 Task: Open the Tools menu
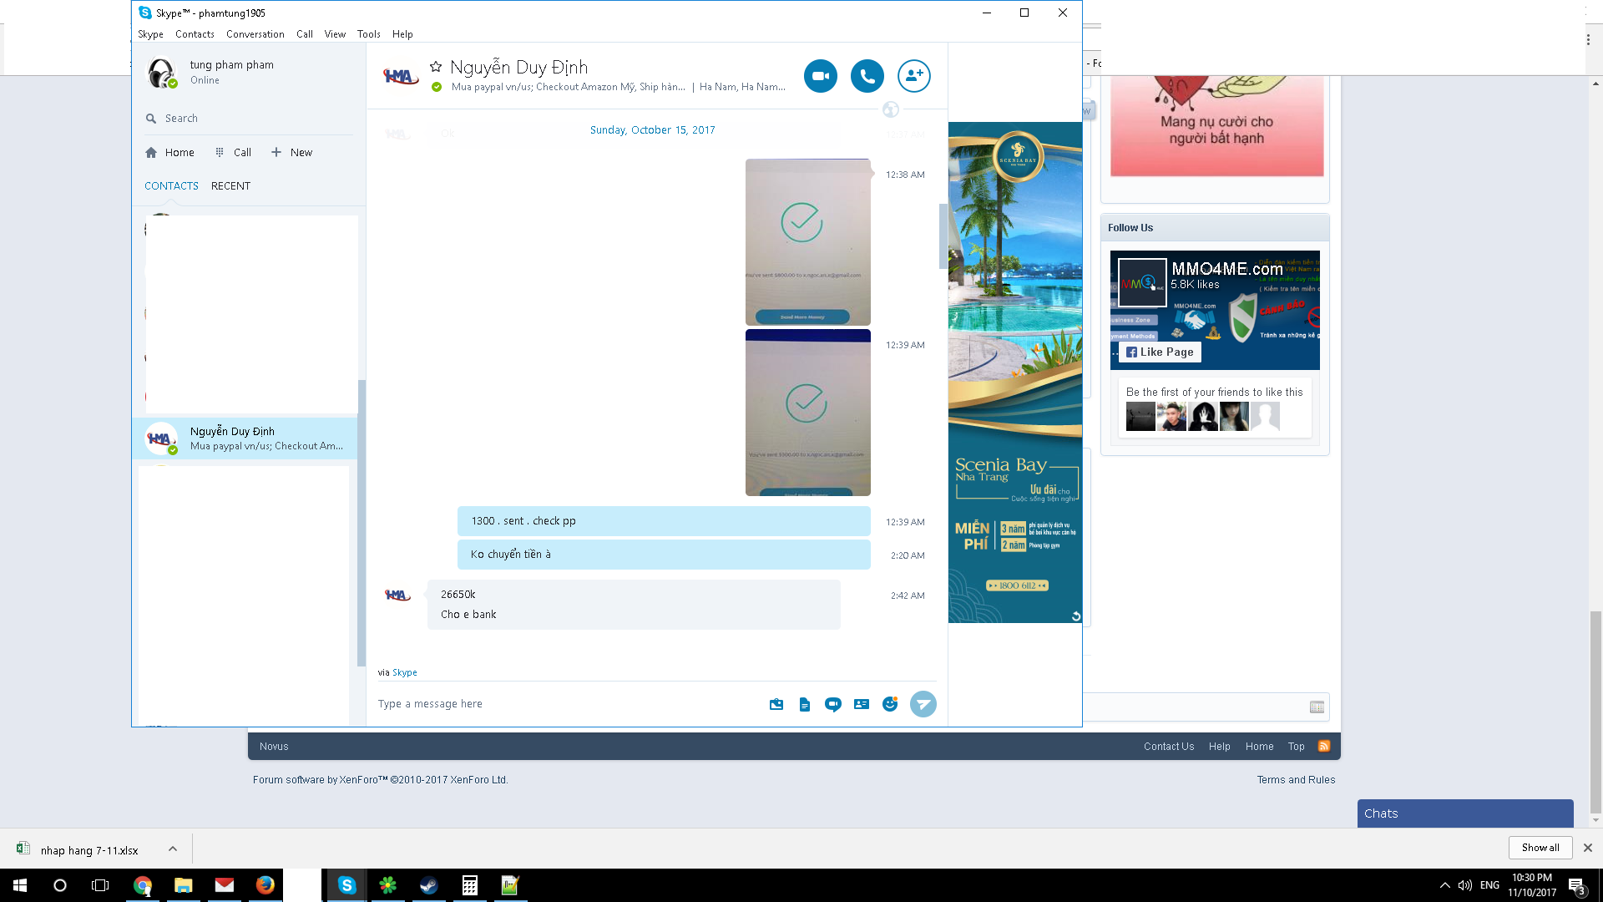(x=368, y=34)
